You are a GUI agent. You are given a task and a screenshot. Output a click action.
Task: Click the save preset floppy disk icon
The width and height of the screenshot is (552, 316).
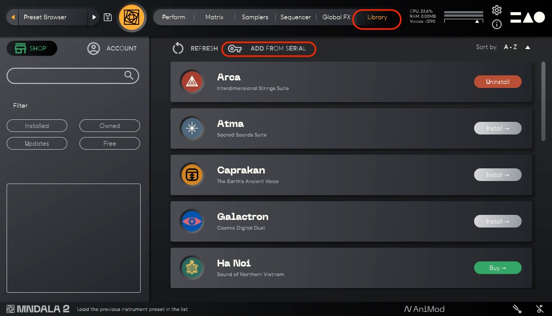pyautogui.click(x=108, y=17)
